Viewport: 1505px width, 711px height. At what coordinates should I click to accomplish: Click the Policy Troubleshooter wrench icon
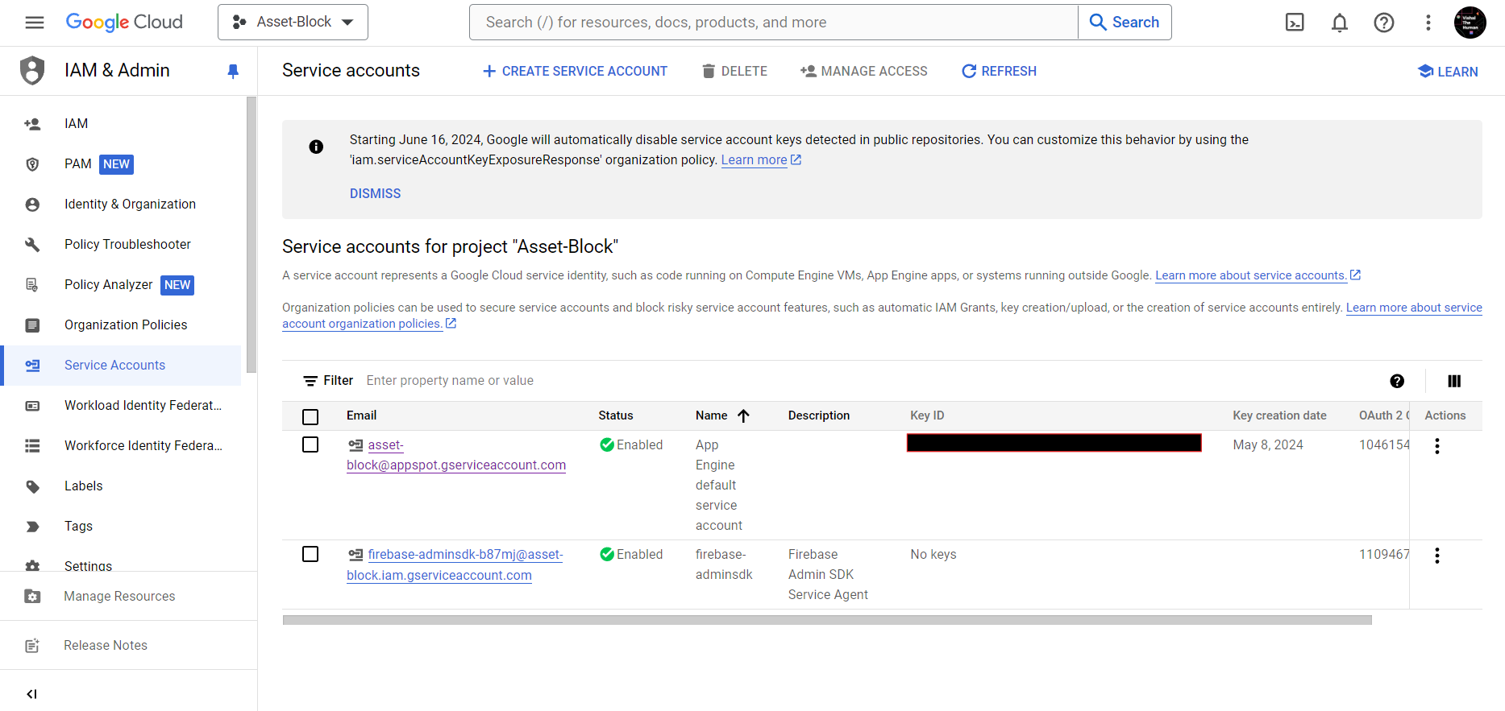point(32,245)
